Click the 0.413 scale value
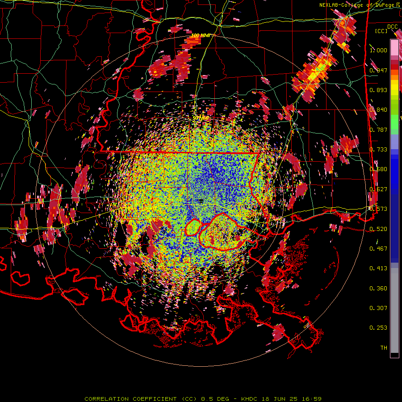The height and width of the screenshot is (402, 402). (x=378, y=268)
